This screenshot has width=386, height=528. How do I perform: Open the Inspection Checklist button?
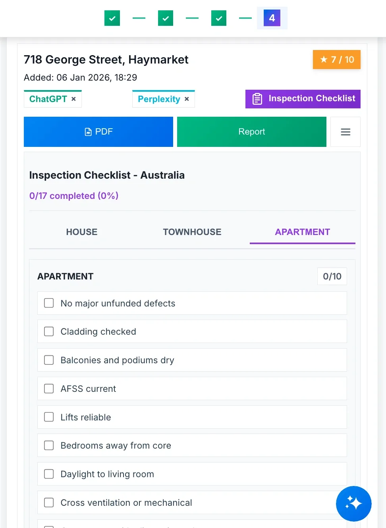pos(303,99)
